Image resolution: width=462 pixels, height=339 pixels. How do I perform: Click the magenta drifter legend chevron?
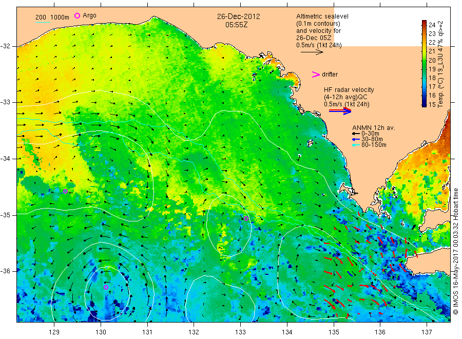point(316,74)
